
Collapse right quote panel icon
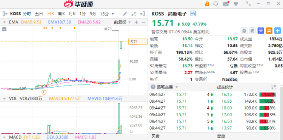(142, 14)
